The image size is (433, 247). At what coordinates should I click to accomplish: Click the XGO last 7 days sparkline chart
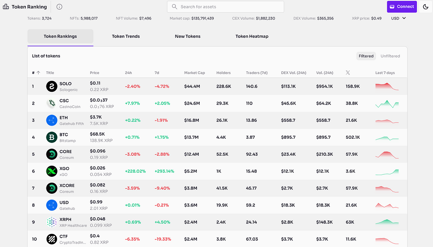[386, 171]
